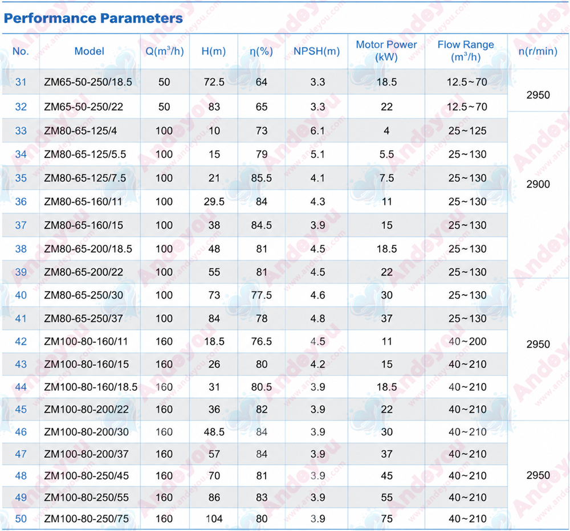Click the n(r/min) column header
The width and height of the screenshot is (570, 531).
coord(538,51)
